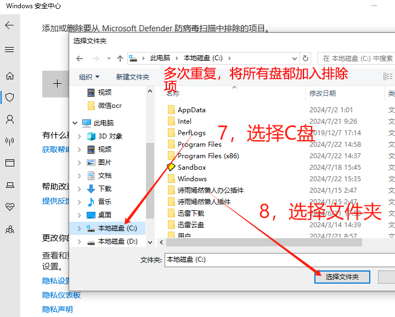Open 隐私仪表板 link

61,295
